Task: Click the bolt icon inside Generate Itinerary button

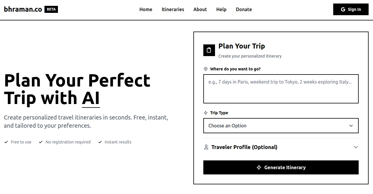Action: [259, 167]
